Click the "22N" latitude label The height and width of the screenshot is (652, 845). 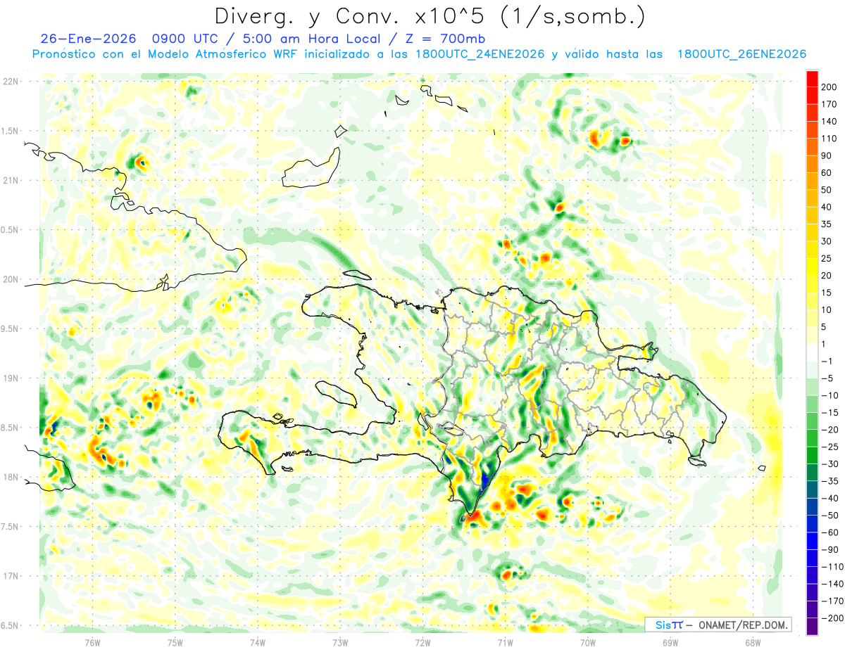coord(11,82)
